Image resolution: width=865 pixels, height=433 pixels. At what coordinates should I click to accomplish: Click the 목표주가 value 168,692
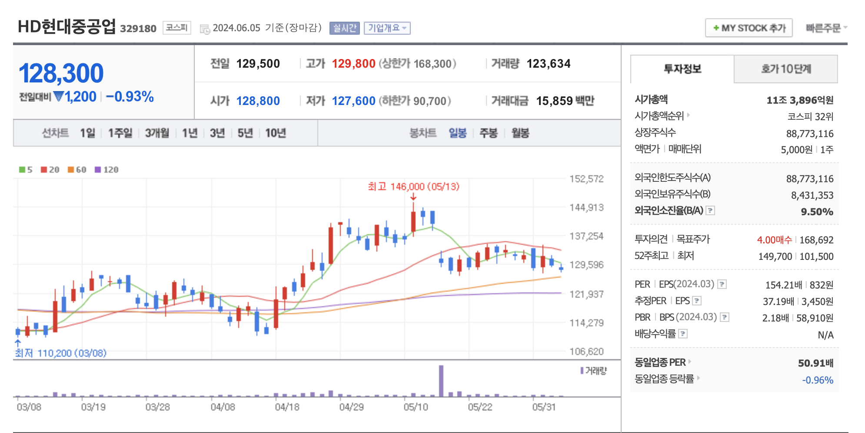tap(816, 240)
